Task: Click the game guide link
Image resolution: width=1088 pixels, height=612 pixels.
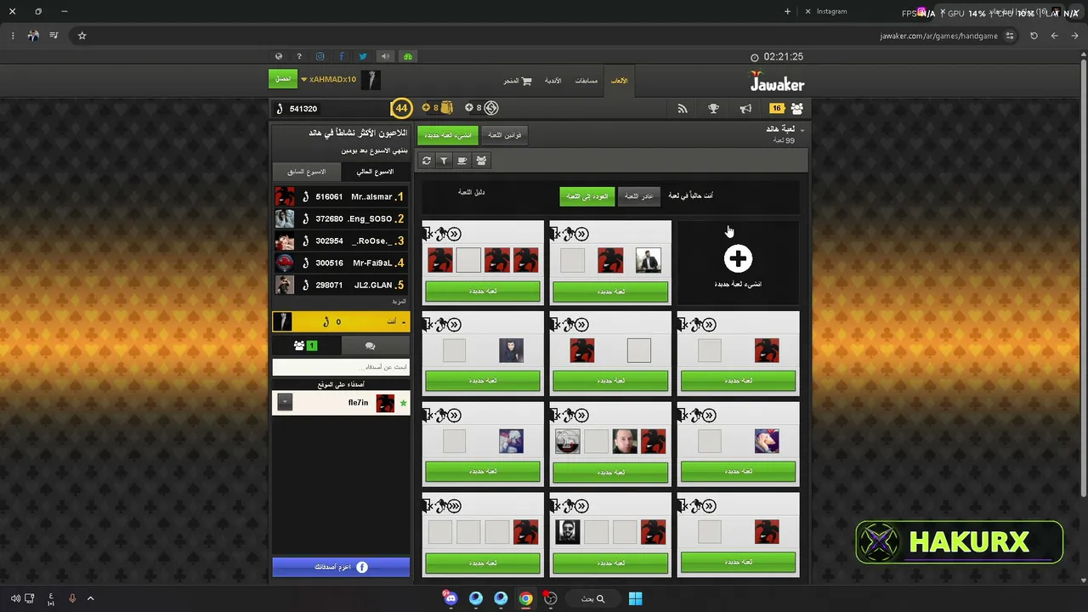Action: (472, 193)
